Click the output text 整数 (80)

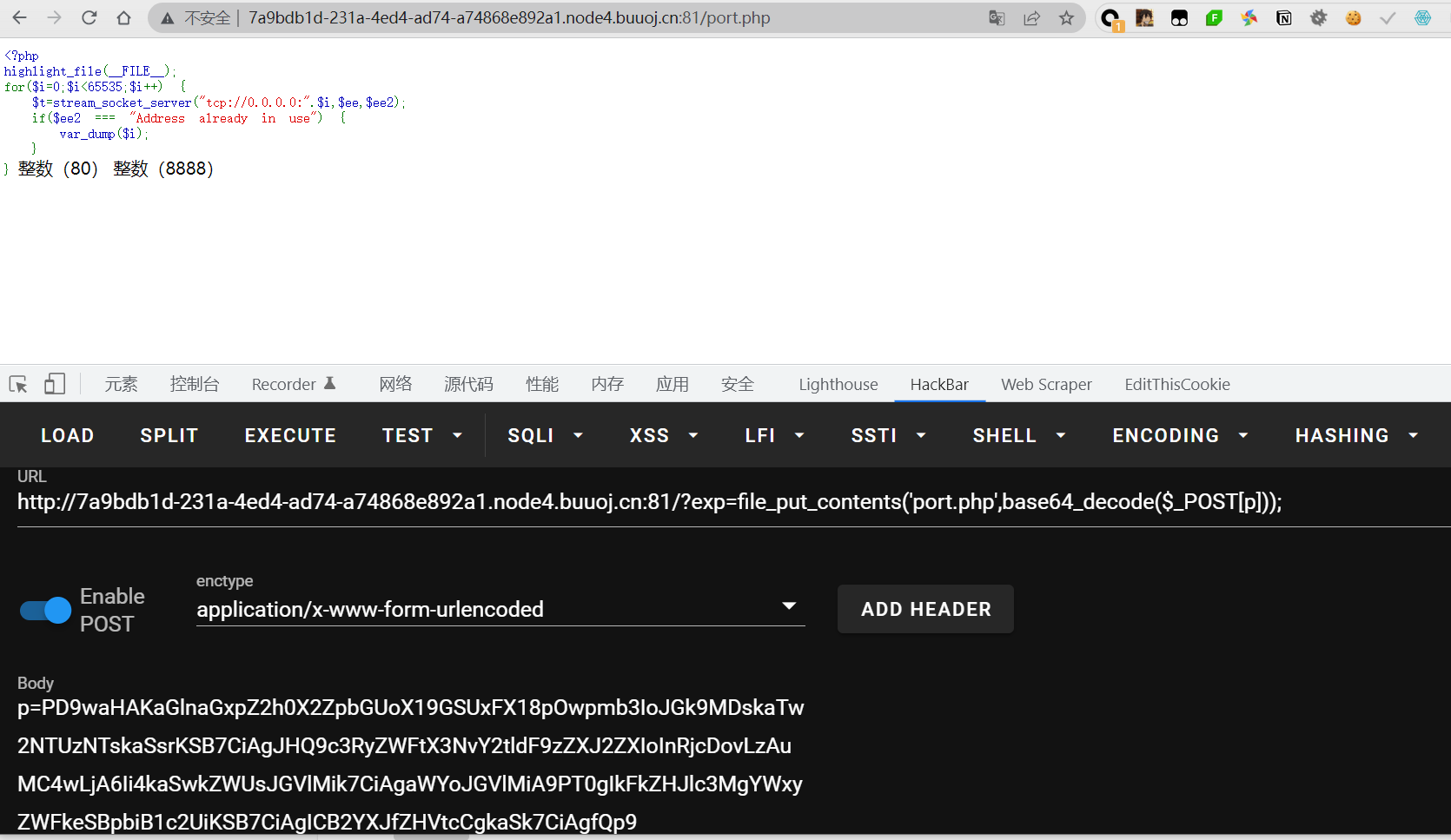pos(58,169)
